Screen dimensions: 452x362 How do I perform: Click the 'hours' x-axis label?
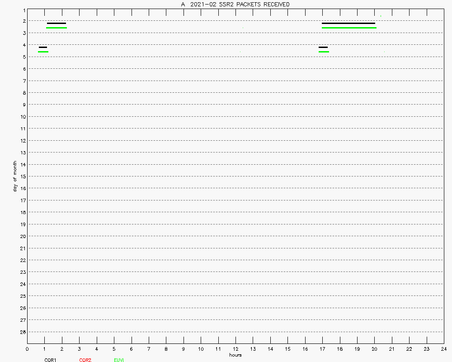(235, 355)
